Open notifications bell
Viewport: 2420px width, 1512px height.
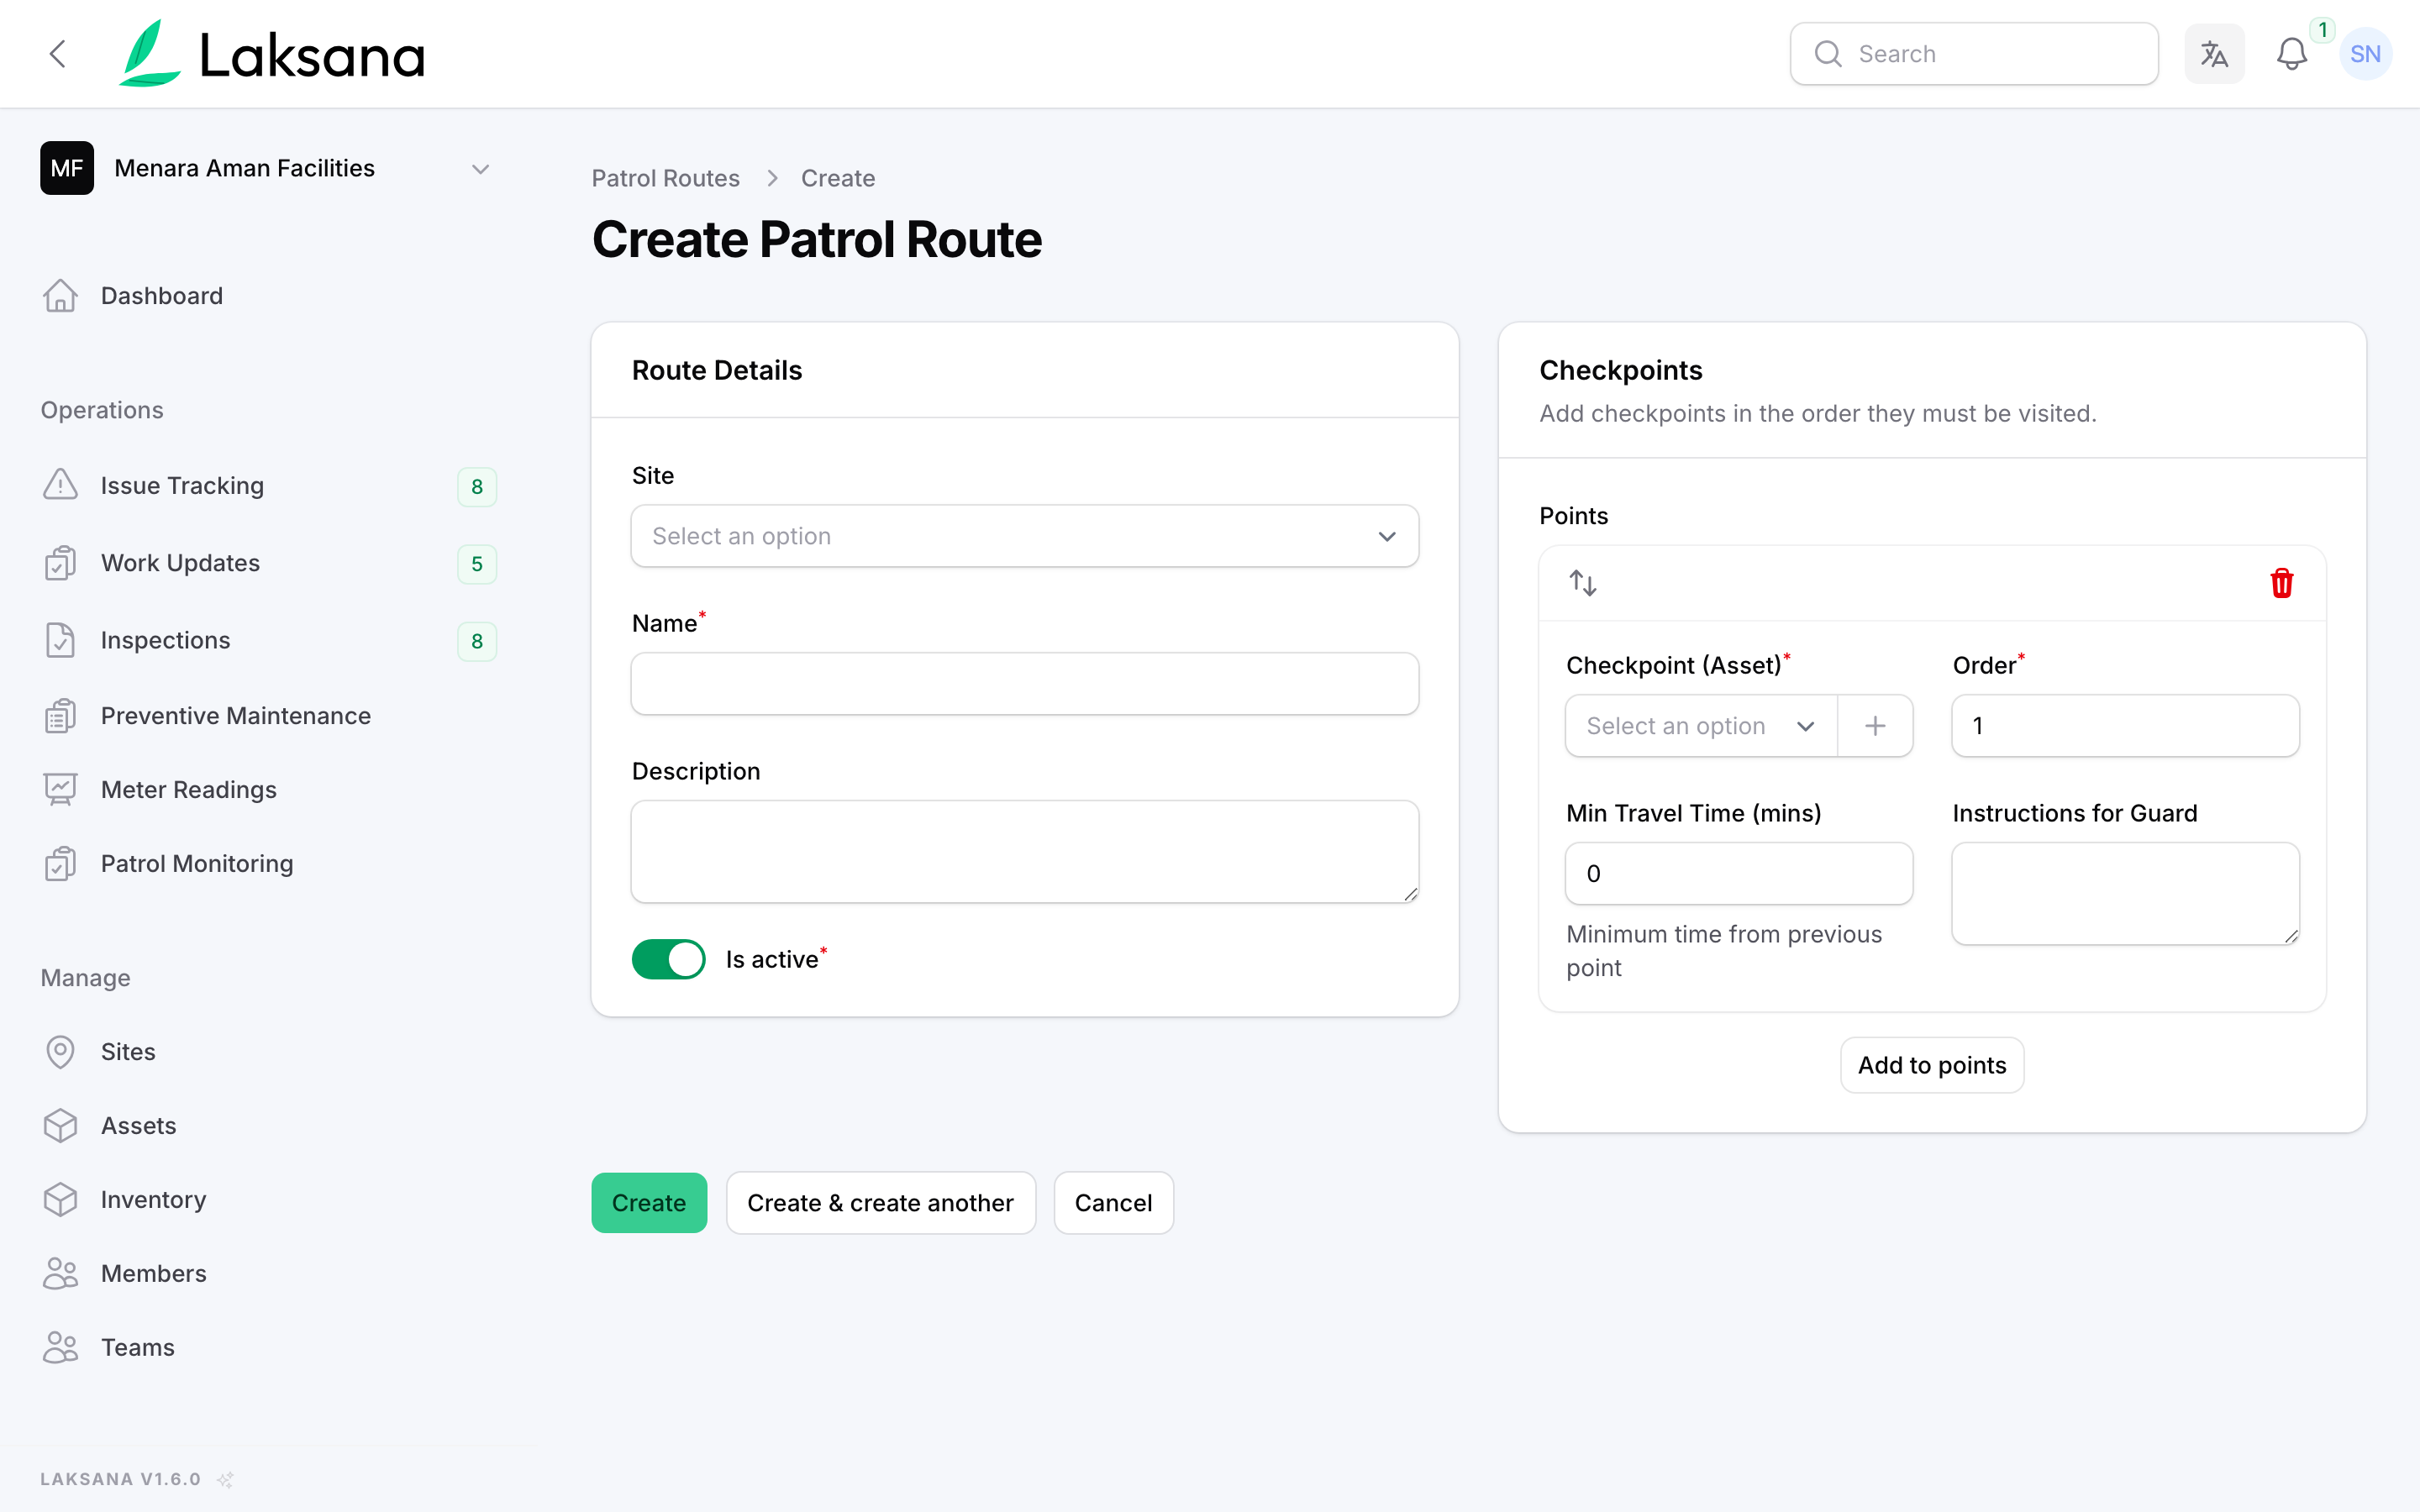point(2291,54)
